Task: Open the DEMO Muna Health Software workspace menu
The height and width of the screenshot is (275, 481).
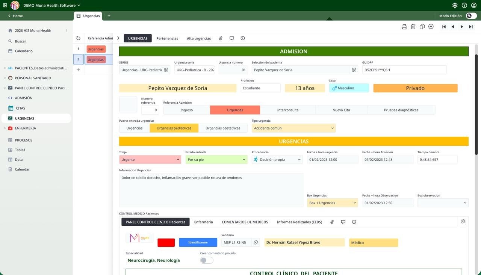Action: tap(52, 5)
